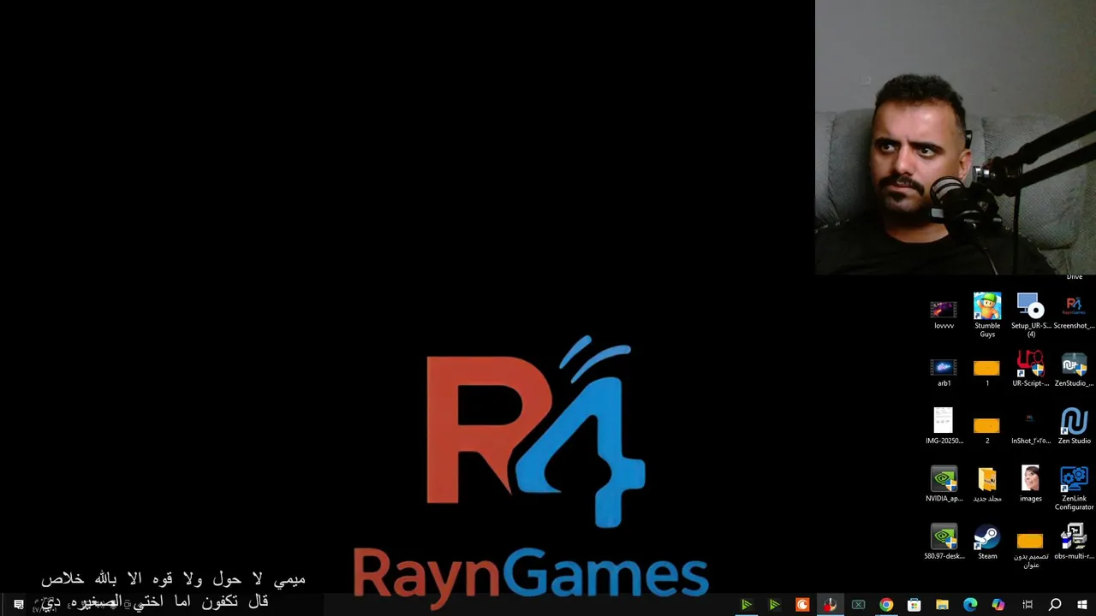Open Microsoft Store from the taskbar

click(914, 605)
